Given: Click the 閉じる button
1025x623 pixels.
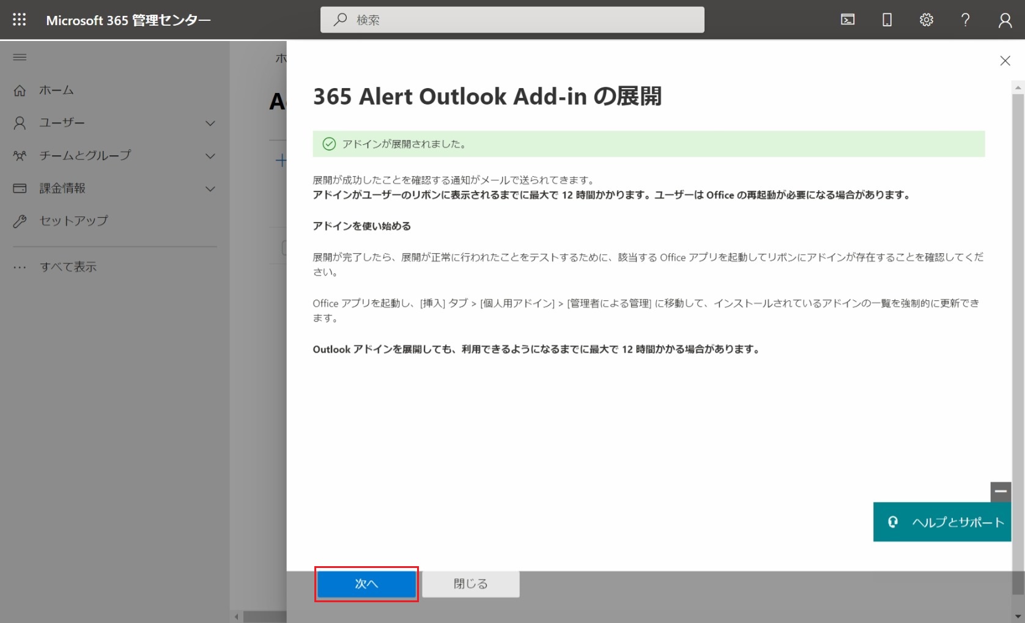Looking at the screenshot, I should (470, 584).
